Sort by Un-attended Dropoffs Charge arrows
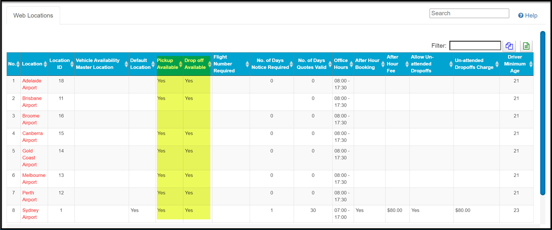The width and height of the screenshot is (552, 230). point(497,64)
